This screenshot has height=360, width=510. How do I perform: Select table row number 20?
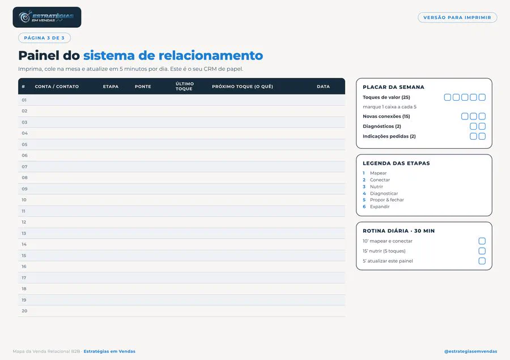click(x=181, y=311)
